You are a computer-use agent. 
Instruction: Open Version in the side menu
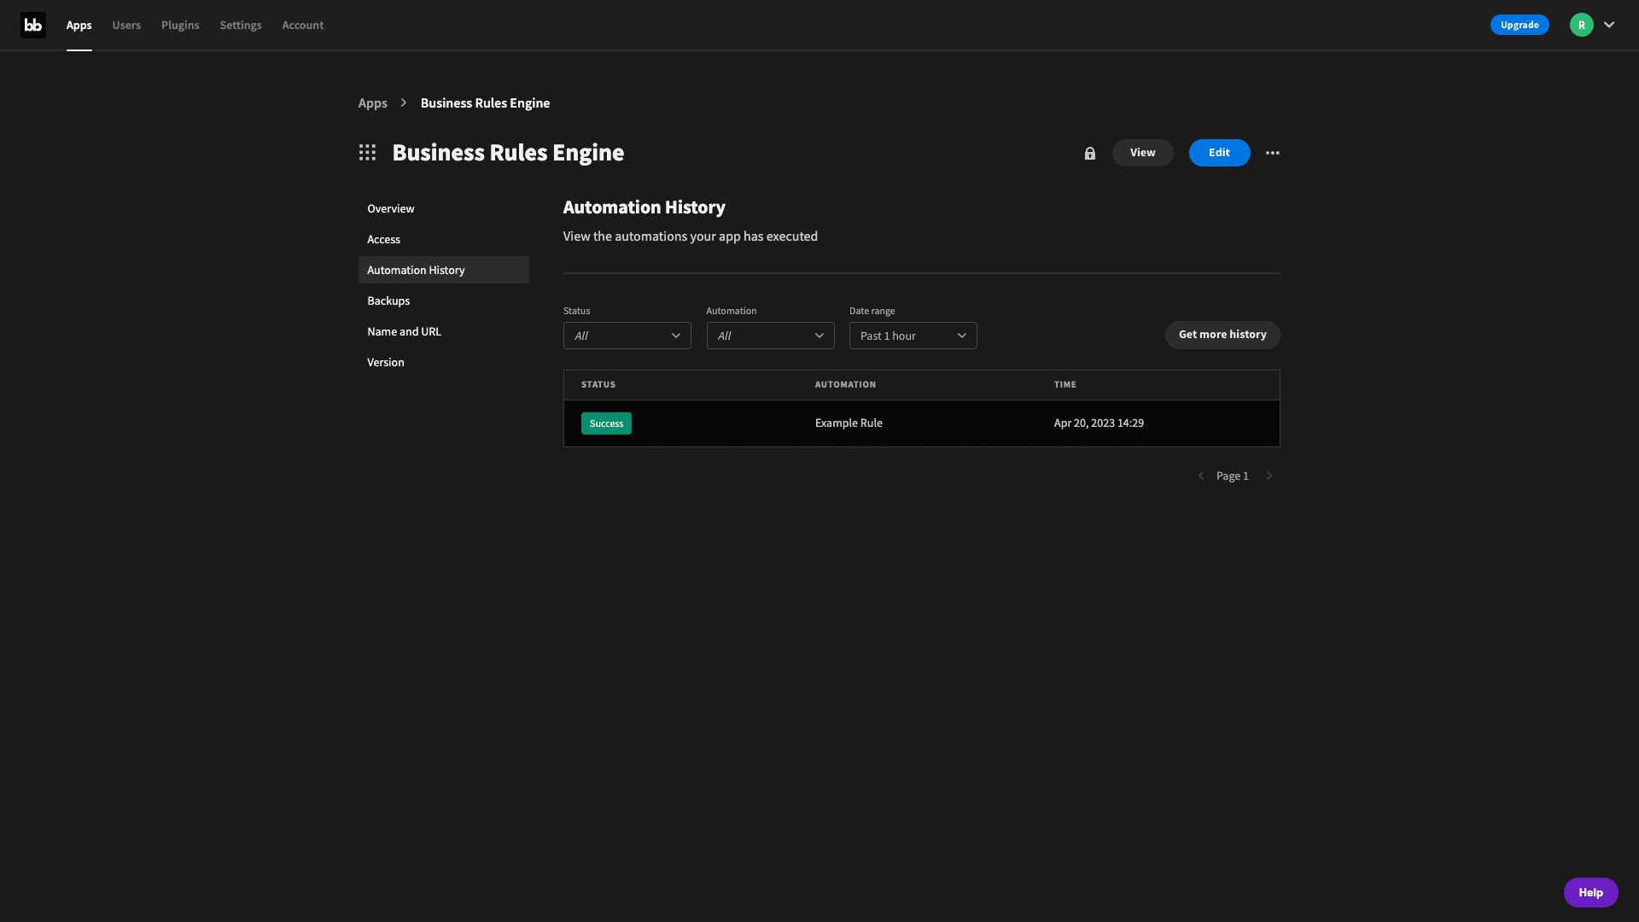444,362
